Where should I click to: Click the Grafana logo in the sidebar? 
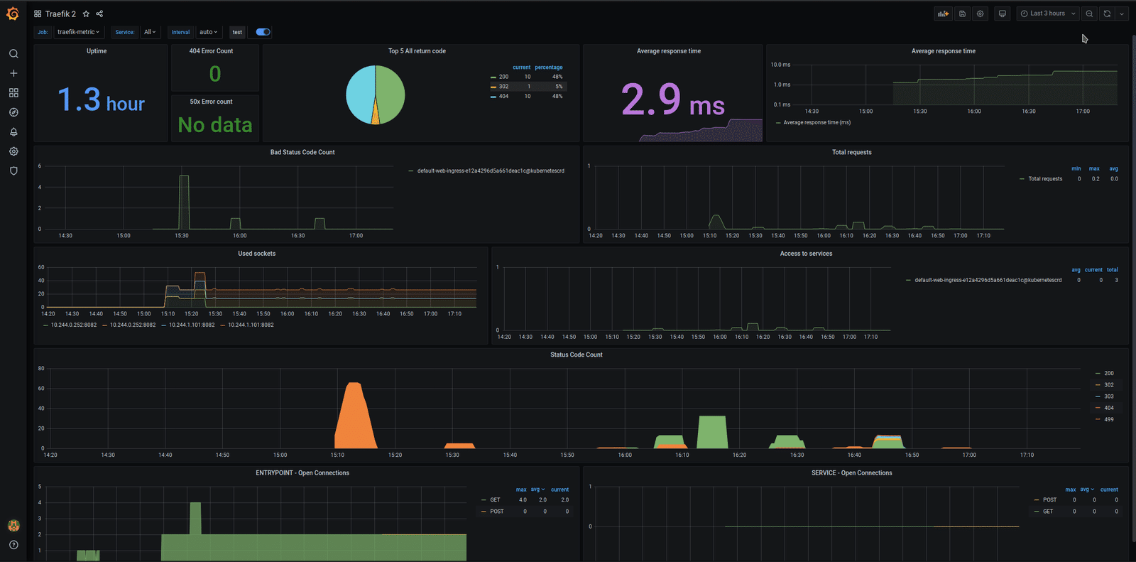coord(13,13)
